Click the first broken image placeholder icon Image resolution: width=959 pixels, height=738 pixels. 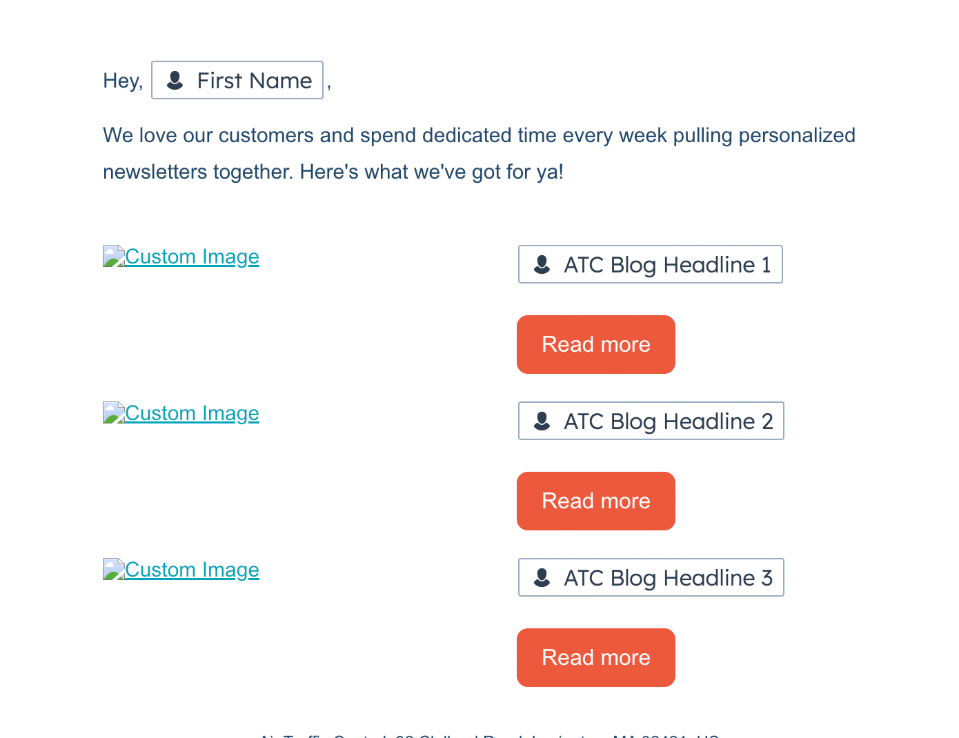click(x=113, y=256)
